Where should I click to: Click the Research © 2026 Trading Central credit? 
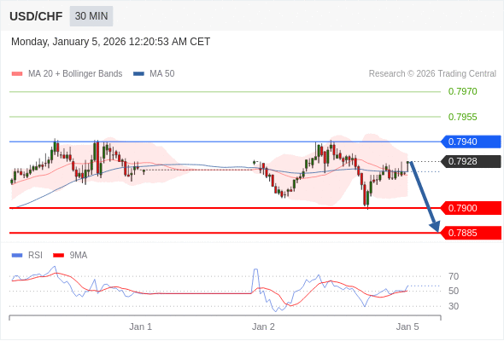pyautogui.click(x=432, y=74)
